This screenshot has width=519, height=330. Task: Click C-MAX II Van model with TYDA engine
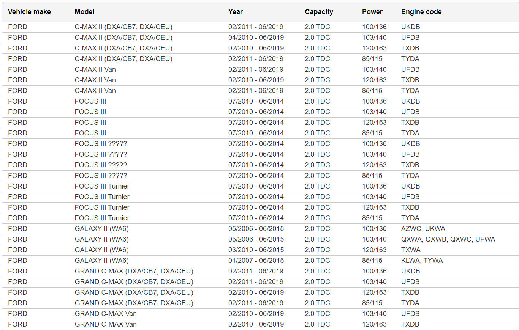click(x=95, y=91)
